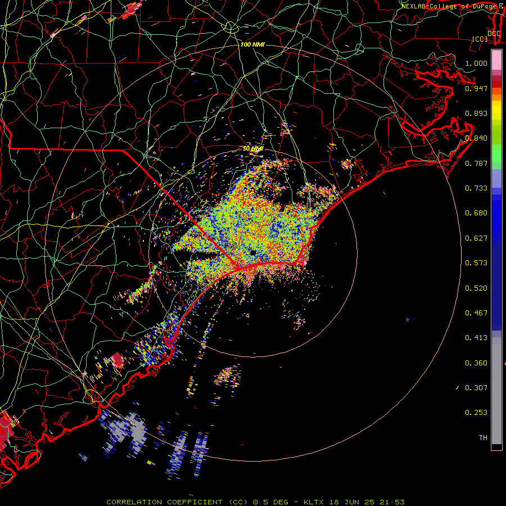Select the 0.413 legend value
Image resolution: width=506 pixels, height=506 pixels.
(476, 338)
